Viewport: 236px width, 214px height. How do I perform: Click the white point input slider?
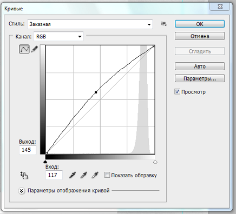click(155, 162)
